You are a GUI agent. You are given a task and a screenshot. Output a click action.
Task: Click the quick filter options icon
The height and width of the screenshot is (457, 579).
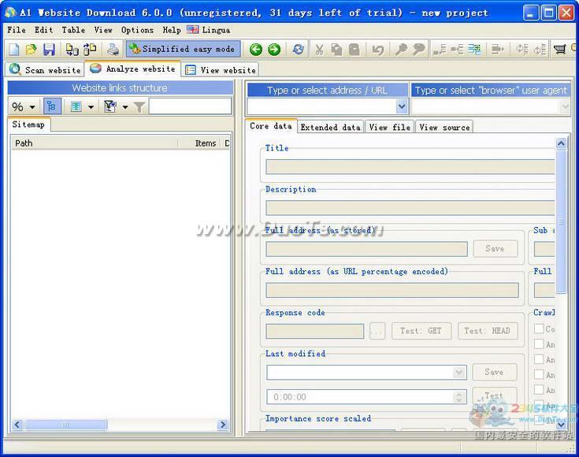(109, 107)
